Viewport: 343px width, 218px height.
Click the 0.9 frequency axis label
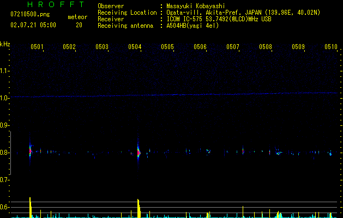(x=4, y=125)
